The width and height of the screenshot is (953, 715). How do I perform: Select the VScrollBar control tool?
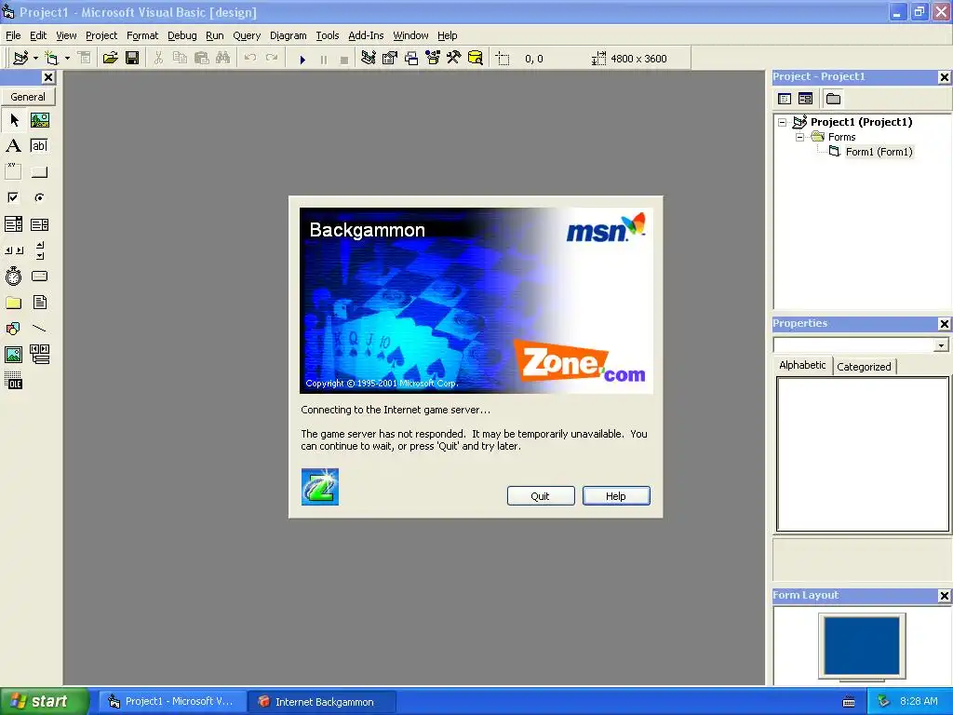point(39,250)
